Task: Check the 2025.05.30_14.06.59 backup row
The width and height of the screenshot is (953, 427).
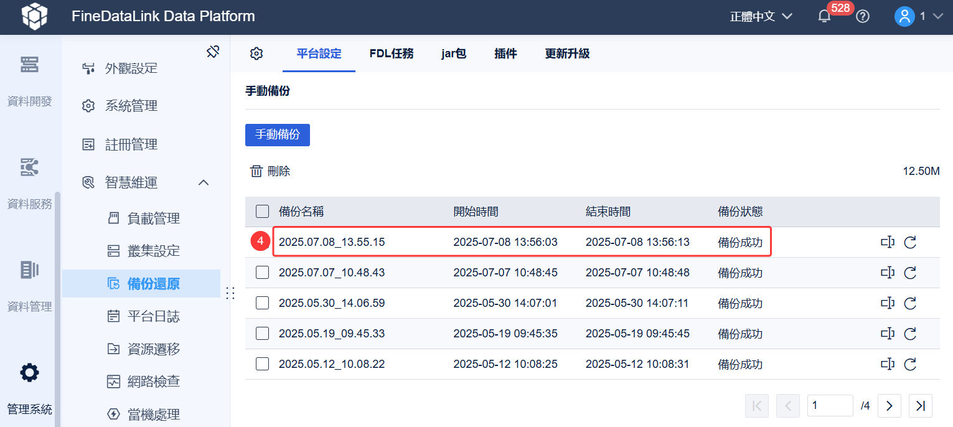Action: (263, 303)
